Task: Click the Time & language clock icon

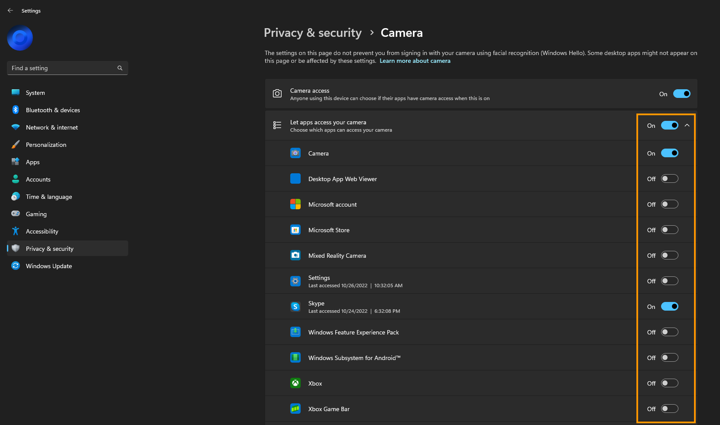Action: 16,196
